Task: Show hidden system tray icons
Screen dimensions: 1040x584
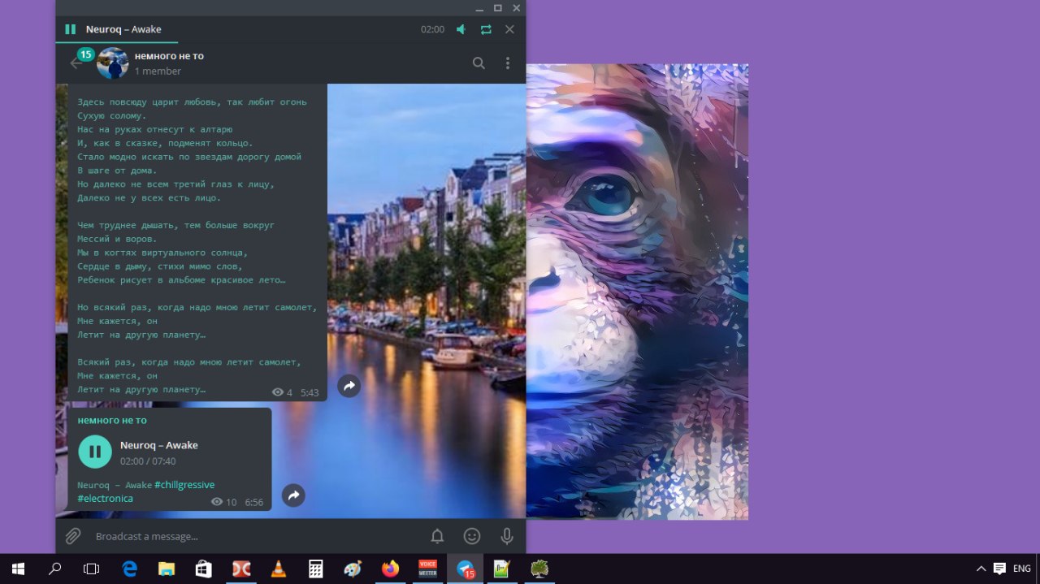Action: pos(981,569)
